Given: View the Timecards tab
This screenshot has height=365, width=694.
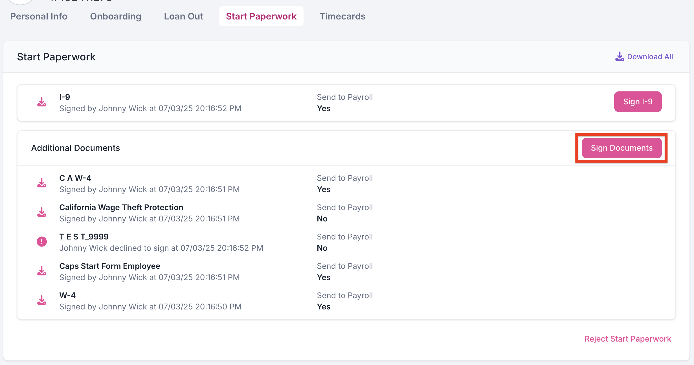Looking at the screenshot, I should 342,16.
